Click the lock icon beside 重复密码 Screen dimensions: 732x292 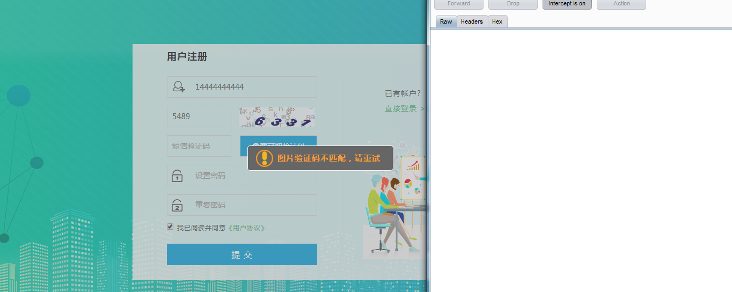point(177,205)
